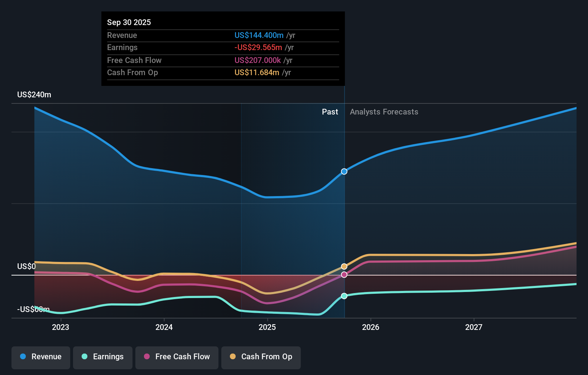The width and height of the screenshot is (588, 375).
Task: Select the teal Earnings data point marker
Action: coord(344,296)
